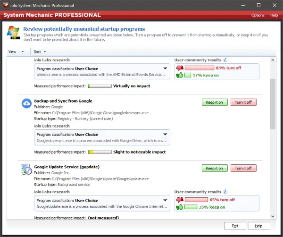This screenshot has width=283, height=237.
Task: Click the Google Update Service (gupdate) title
Action: 67,167
